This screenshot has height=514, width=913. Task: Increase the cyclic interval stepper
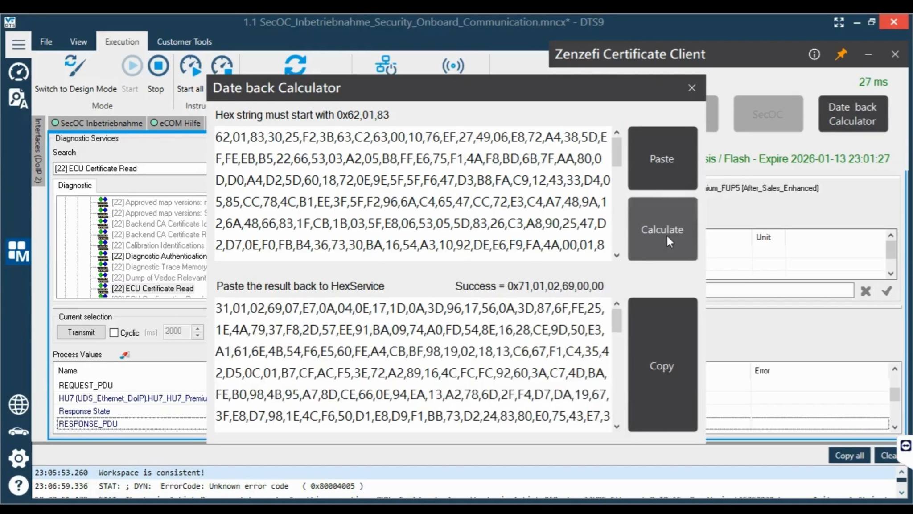[x=197, y=328]
